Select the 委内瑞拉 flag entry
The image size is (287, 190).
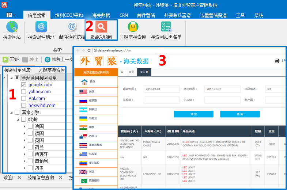83,163
